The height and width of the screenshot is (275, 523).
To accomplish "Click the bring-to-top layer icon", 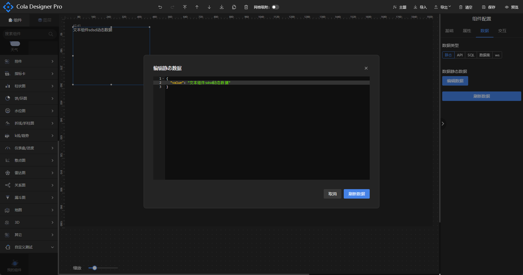I will [185, 7].
